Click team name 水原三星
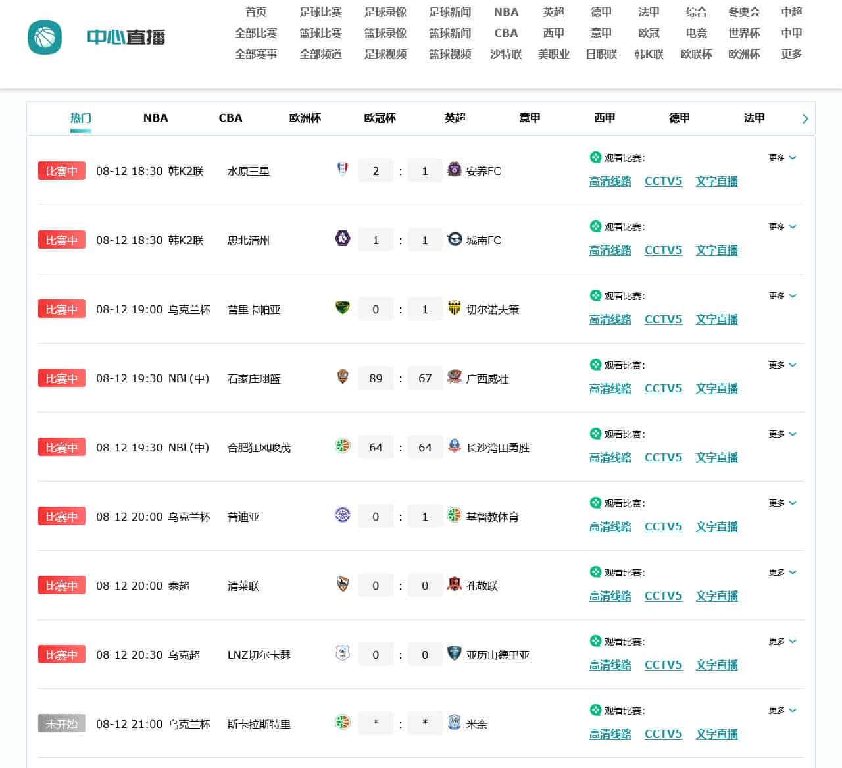842x768 pixels. (x=249, y=172)
